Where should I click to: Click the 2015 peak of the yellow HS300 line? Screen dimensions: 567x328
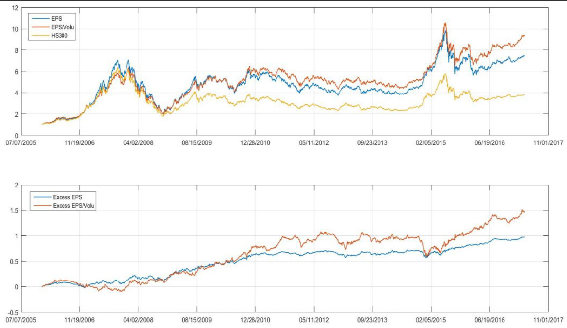coord(445,74)
